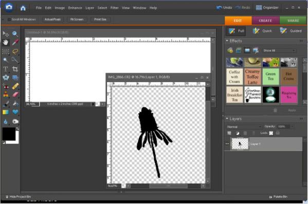Hide Layer 1 with eye icon
The image size is (308, 204).
[x=227, y=144]
